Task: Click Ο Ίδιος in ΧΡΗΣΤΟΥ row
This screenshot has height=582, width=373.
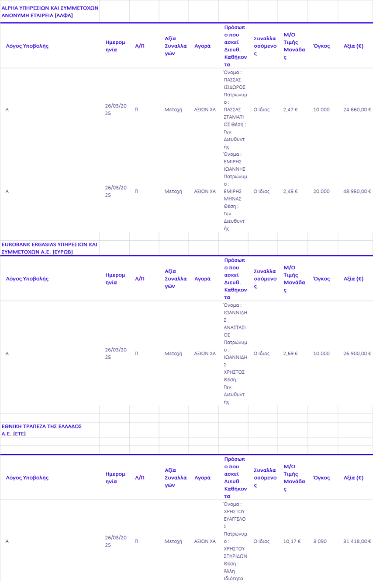Action: (262, 541)
